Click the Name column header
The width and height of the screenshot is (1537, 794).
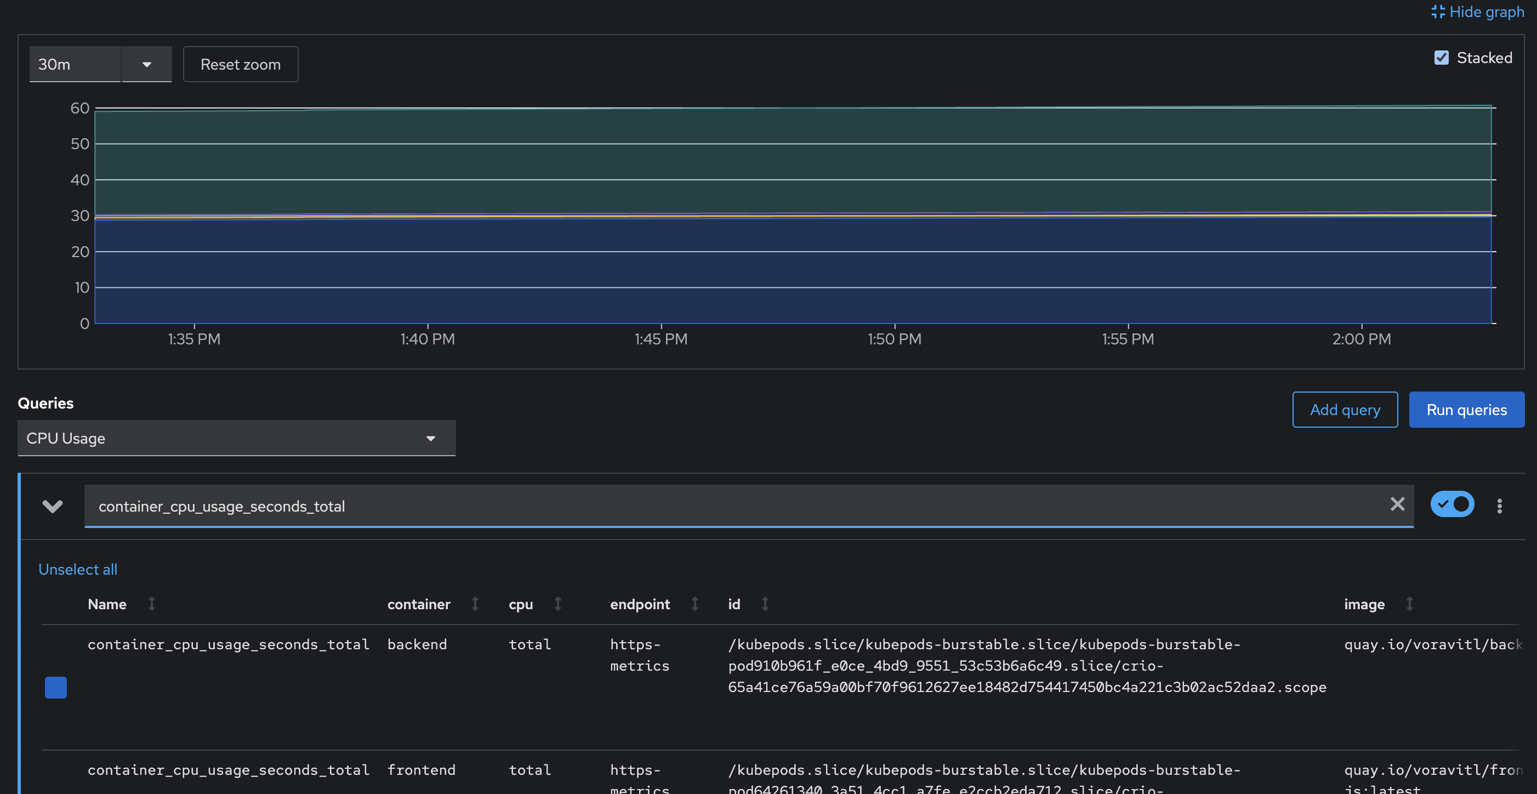[107, 604]
